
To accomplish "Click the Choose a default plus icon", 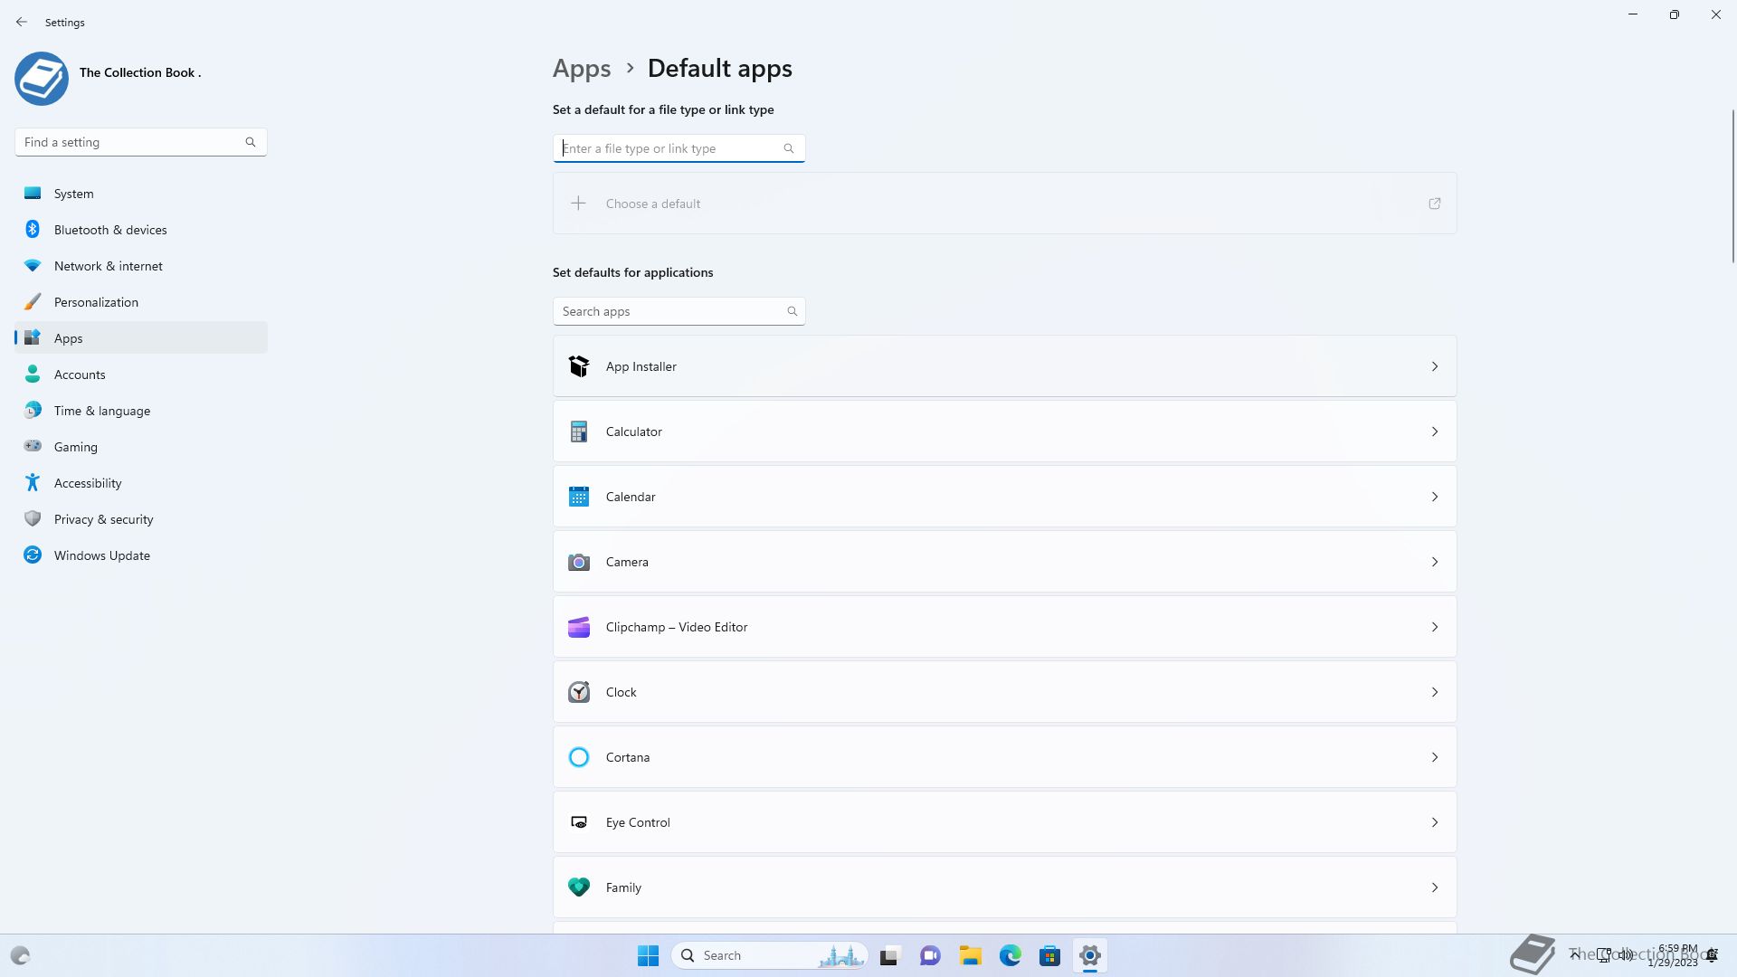I will coord(578,204).
